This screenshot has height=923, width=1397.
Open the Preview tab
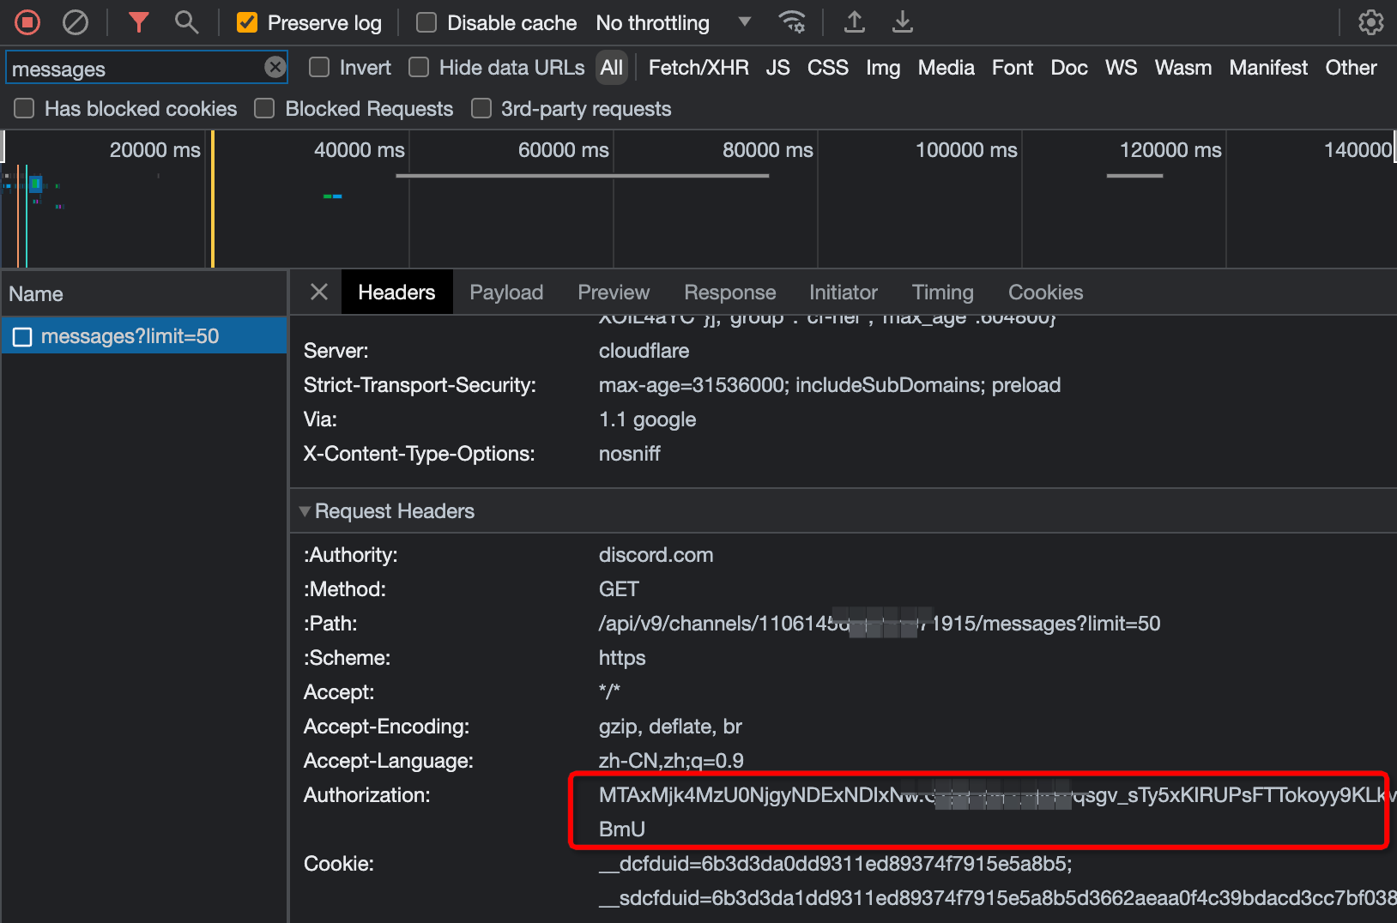(614, 293)
